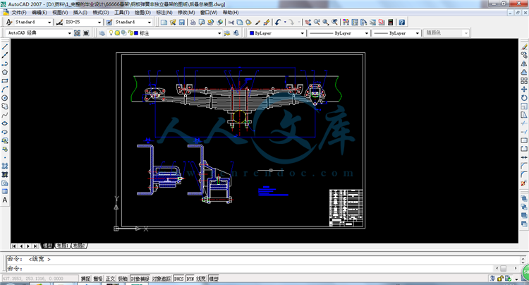Expand the undo history arrow
The image size is (529, 285).
(x=285, y=23)
